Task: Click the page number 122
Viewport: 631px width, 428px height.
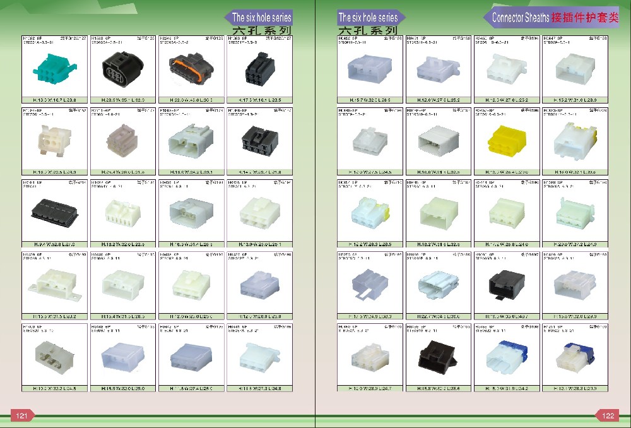Action: click(608, 415)
